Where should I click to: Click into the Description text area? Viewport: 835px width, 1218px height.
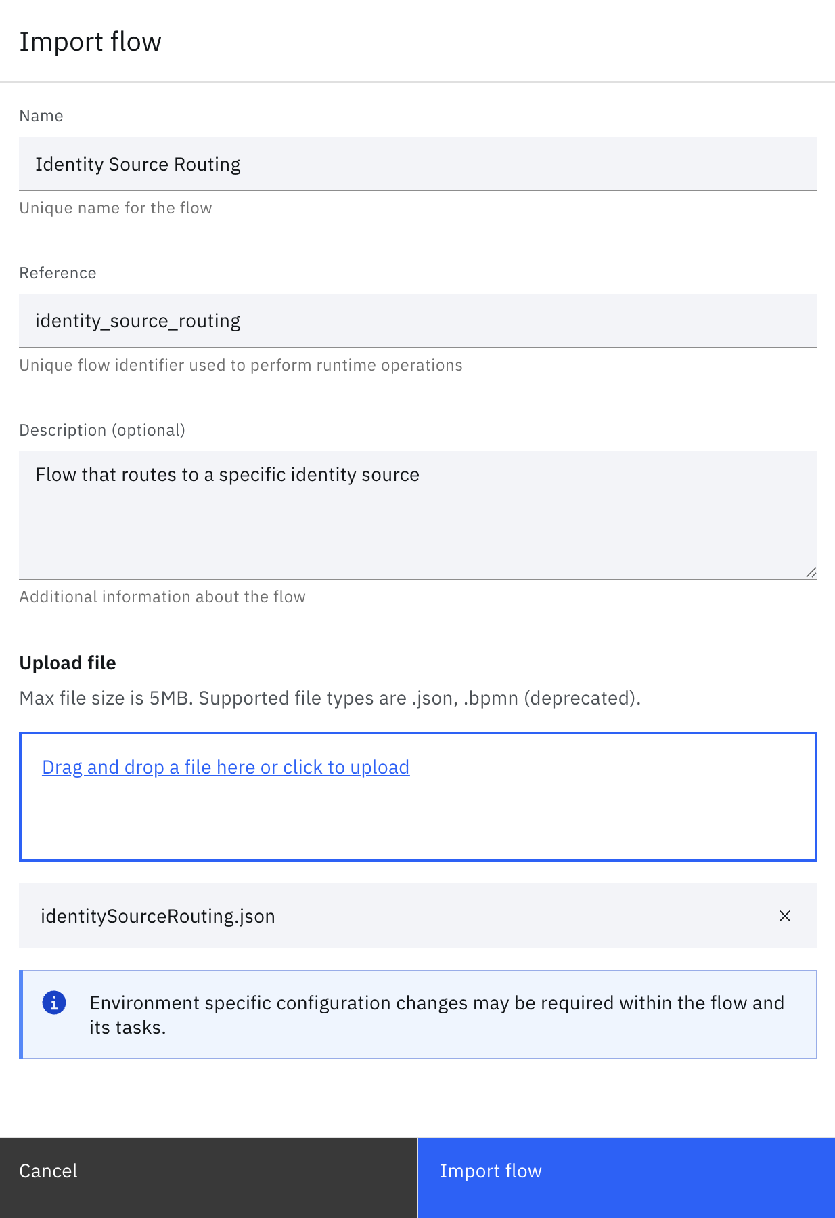pyautogui.click(x=418, y=515)
